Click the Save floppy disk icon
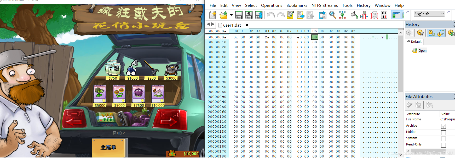 [239, 15]
